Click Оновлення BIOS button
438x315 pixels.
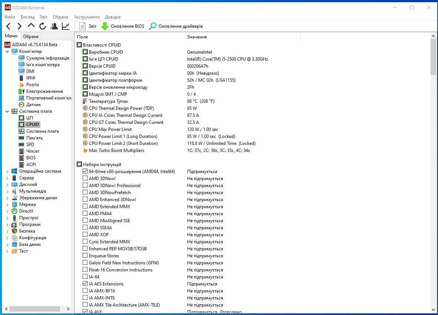pos(123,26)
